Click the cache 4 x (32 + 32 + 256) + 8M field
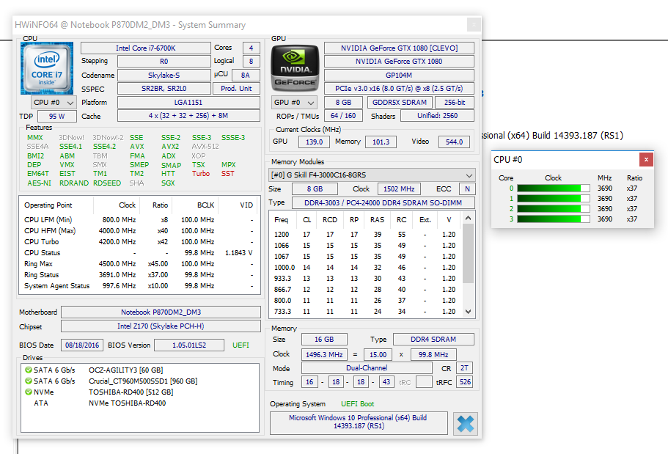 188,116
